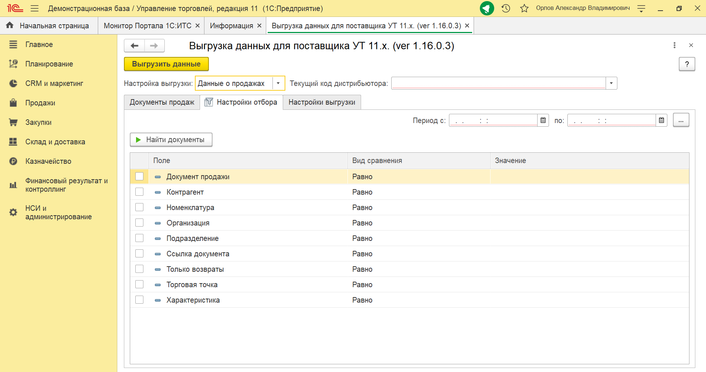The image size is (706, 372).
Task: Close the Информация tab
Action: point(259,26)
